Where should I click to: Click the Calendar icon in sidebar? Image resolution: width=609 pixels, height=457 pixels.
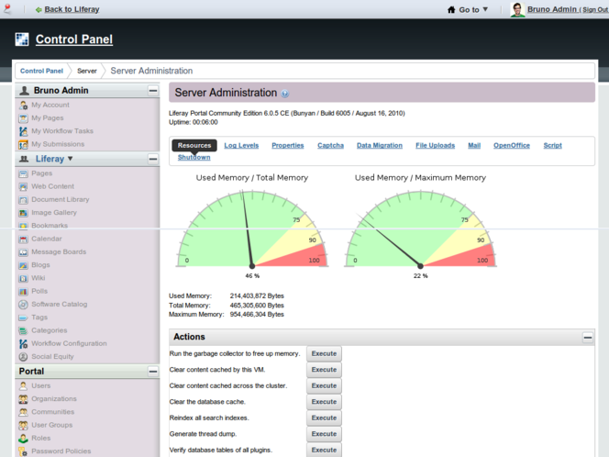(23, 239)
